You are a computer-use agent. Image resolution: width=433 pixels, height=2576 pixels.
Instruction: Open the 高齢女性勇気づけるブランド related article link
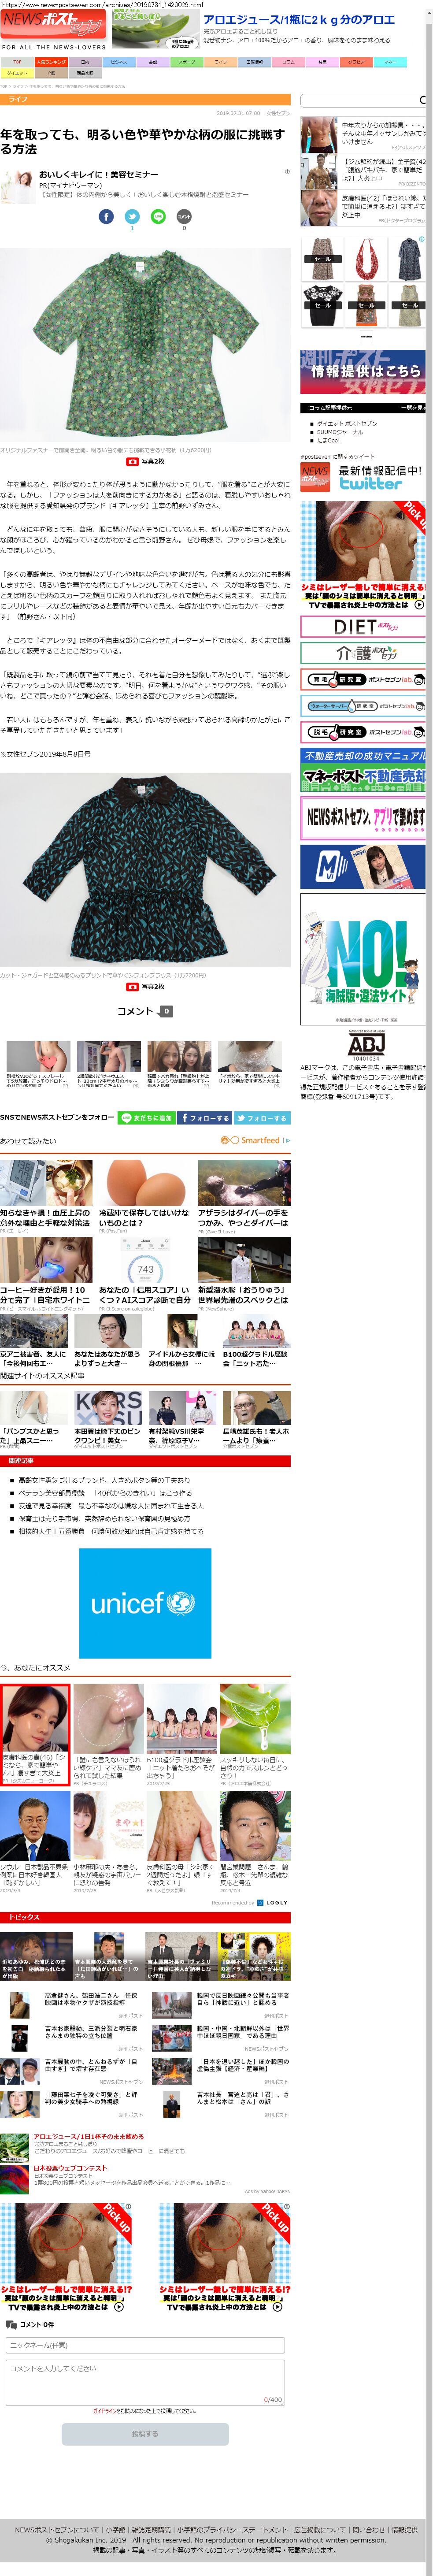104,1480
